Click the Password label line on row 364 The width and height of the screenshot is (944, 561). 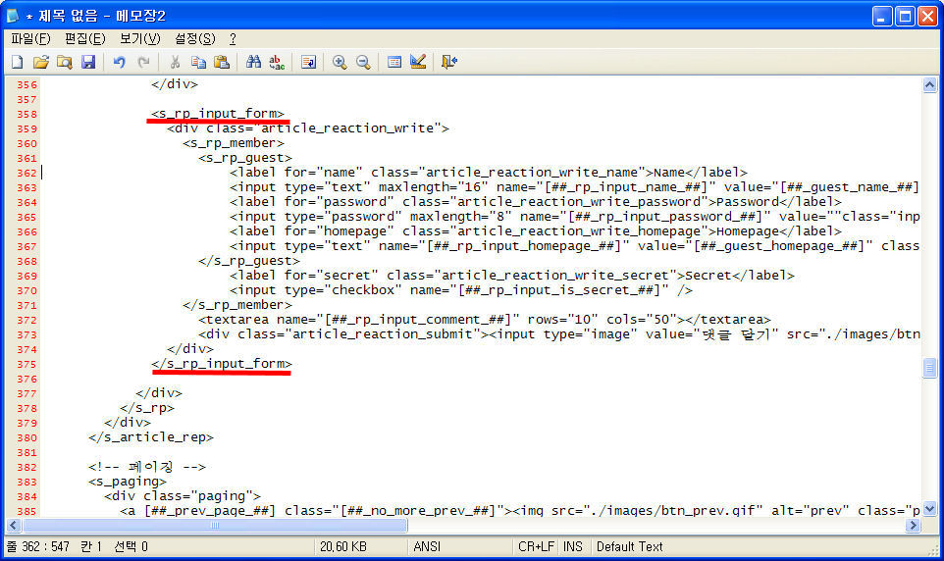(535, 202)
